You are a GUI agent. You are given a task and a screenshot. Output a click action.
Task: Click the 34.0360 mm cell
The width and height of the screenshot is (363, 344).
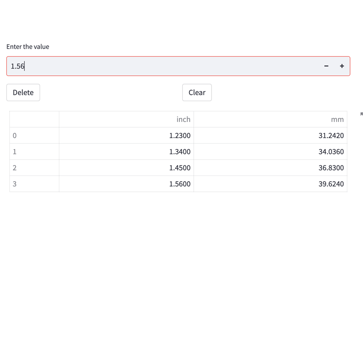coord(271,152)
